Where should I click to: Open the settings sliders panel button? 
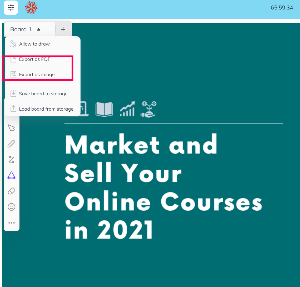(x=11, y=8)
